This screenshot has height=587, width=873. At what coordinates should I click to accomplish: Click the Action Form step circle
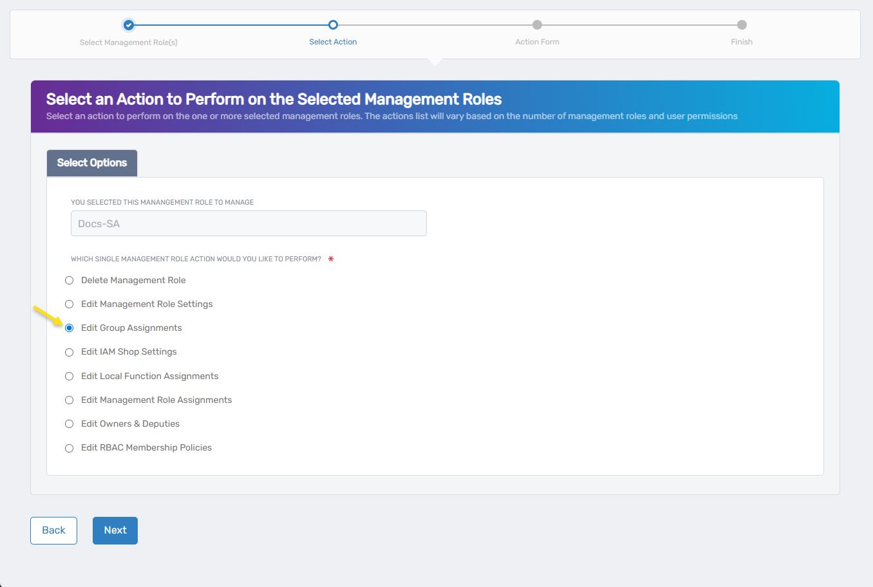tap(537, 25)
